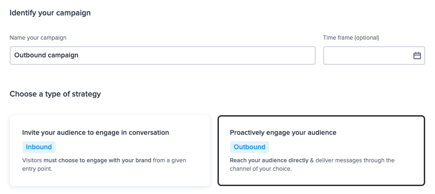Click inside the Time frame field

point(374,55)
